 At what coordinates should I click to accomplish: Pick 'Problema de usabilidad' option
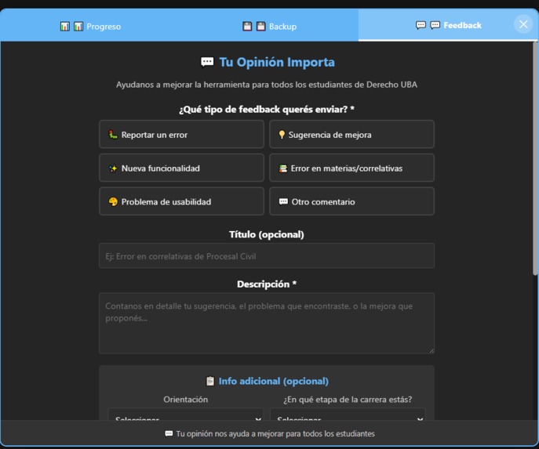[181, 201]
